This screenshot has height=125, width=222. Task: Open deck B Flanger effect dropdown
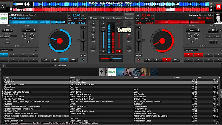click(x=193, y=30)
